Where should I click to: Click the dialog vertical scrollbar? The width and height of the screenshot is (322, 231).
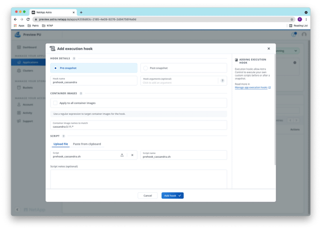(275, 109)
